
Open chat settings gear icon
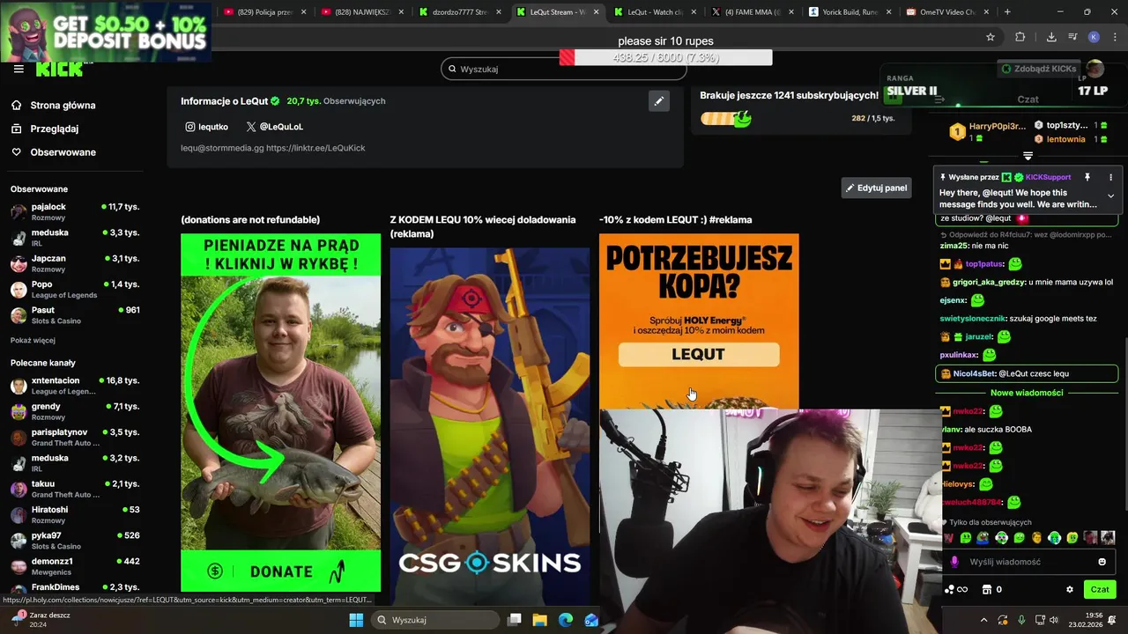coord(1070,590)
